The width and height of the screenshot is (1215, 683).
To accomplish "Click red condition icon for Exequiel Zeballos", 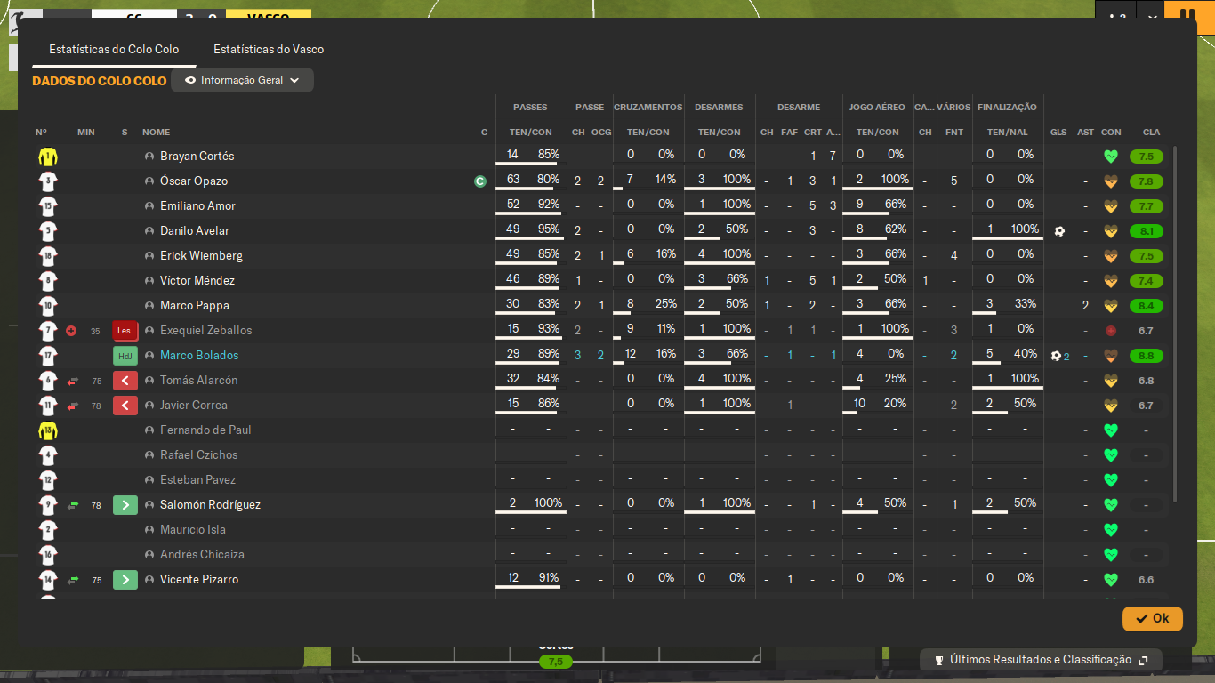I will [x=1110, y=331].
